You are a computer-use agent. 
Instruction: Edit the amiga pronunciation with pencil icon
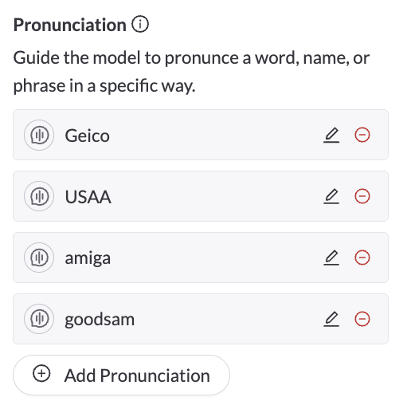click(331, 258)
